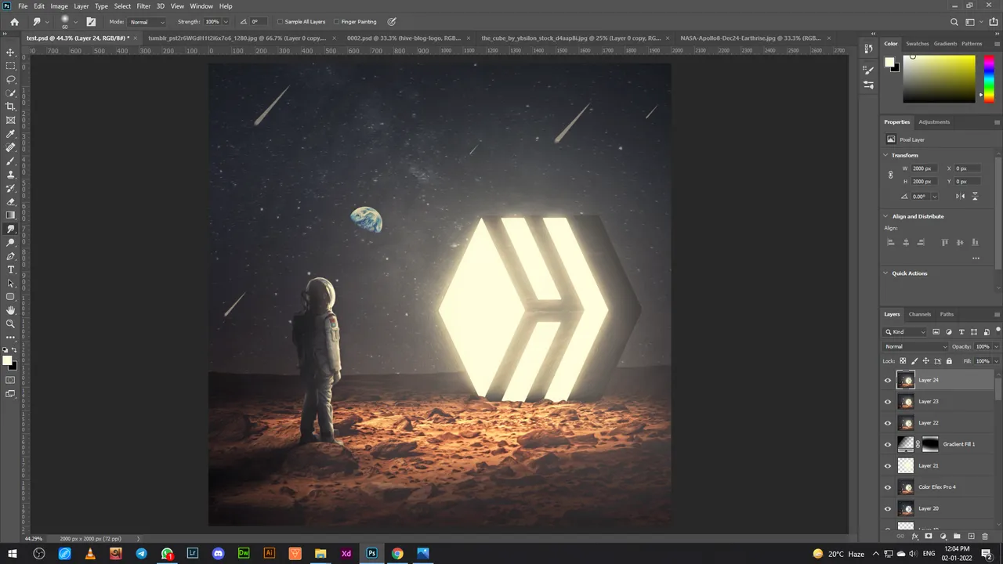This screenshot has width=1003, height=564.
Task: Hide Layer 22 with eye icon
Action: click(x=888, y=423)
